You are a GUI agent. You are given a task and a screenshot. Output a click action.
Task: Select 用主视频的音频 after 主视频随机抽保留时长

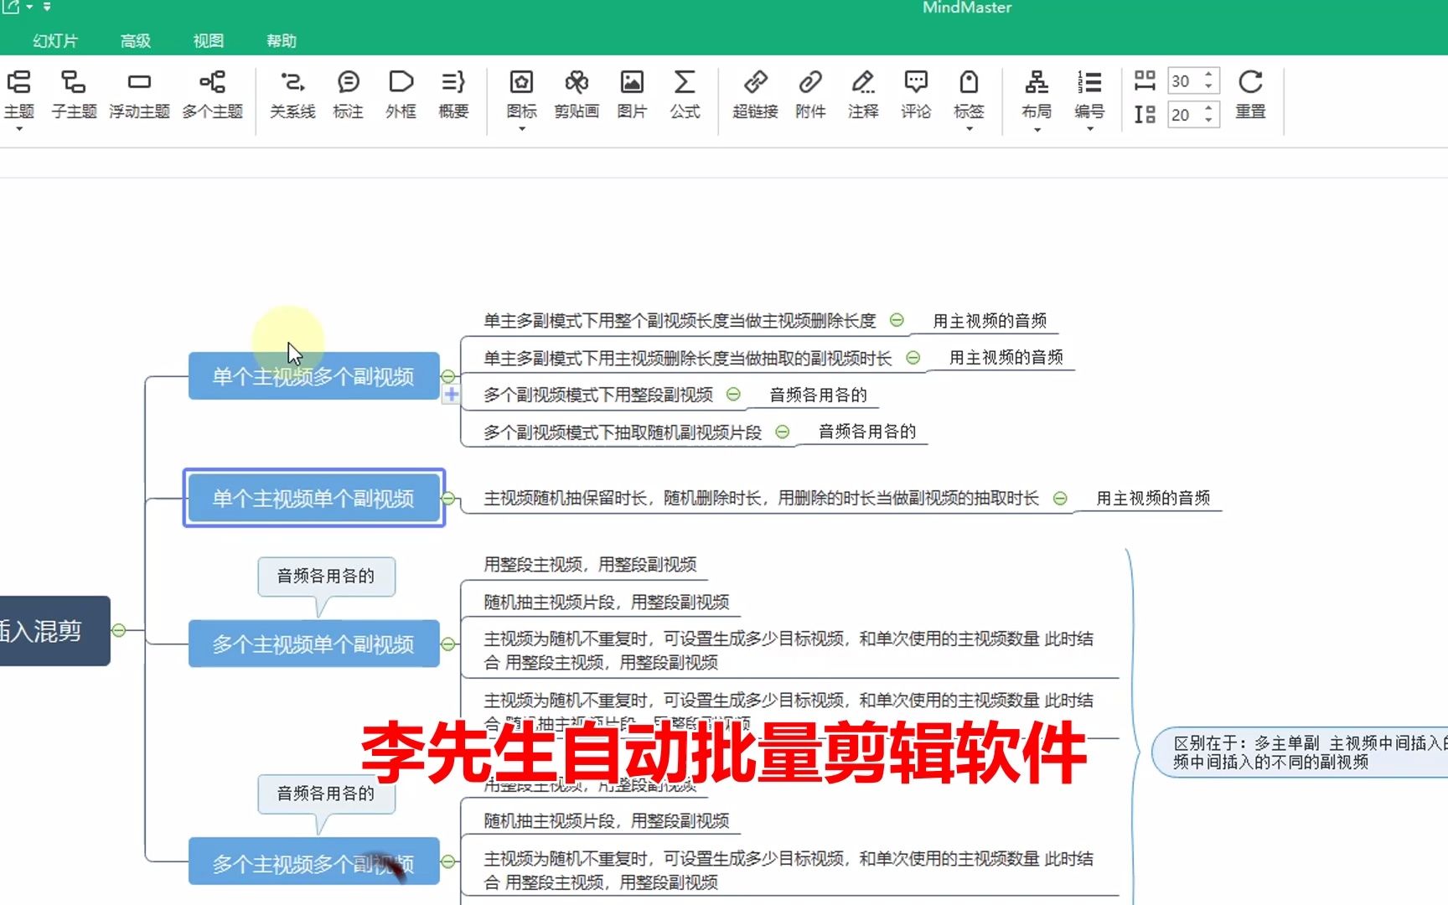(1153, 499)
